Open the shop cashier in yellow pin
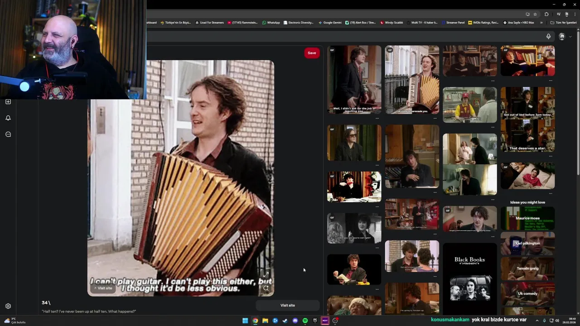580x326 pixels. [x=469, y=105]
